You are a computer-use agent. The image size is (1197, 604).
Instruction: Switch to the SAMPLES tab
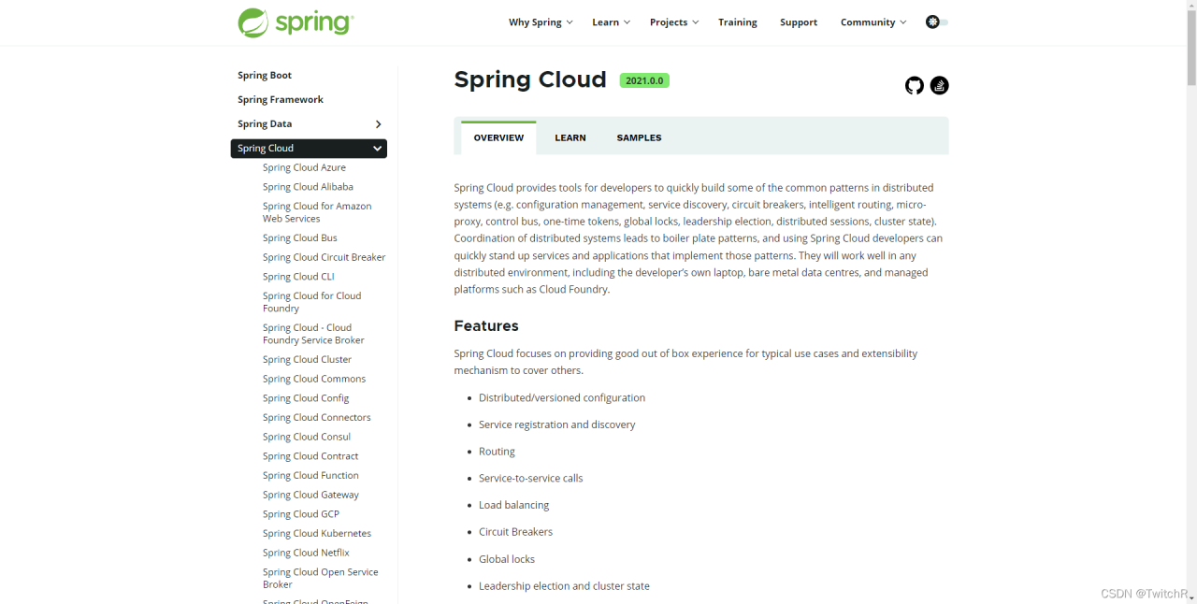pos(640,137)
